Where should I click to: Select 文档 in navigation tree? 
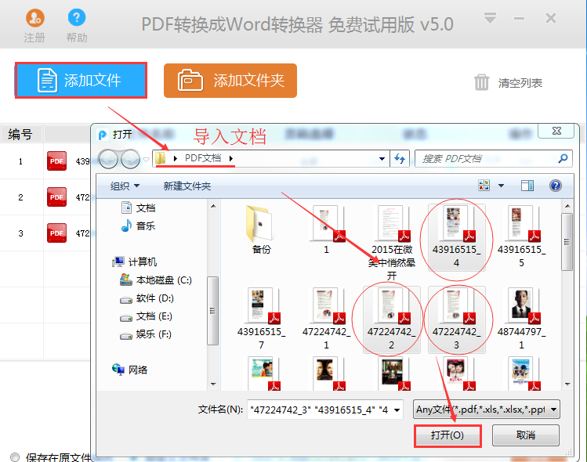point(138,208)
